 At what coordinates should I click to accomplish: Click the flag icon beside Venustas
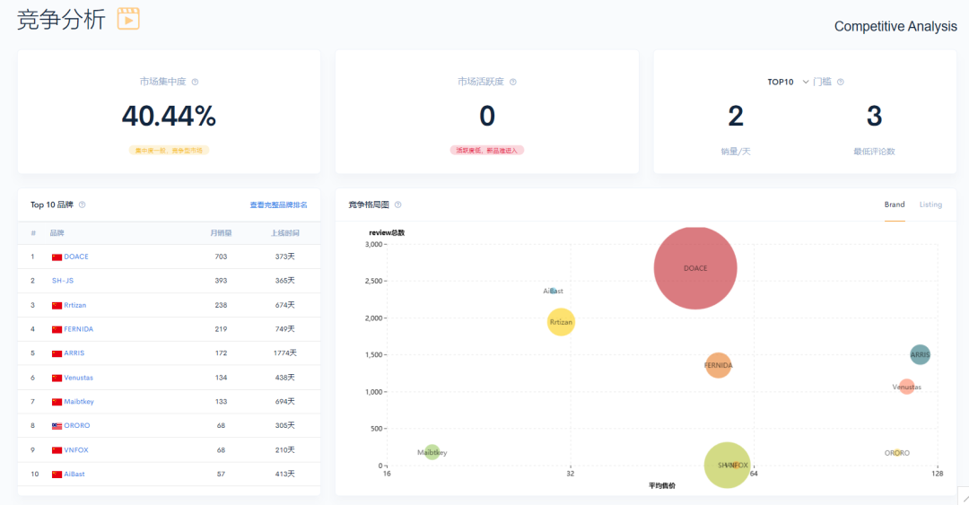57,378
